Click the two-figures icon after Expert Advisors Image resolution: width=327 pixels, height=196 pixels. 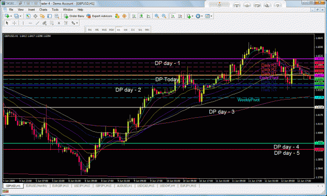[117, 16]
